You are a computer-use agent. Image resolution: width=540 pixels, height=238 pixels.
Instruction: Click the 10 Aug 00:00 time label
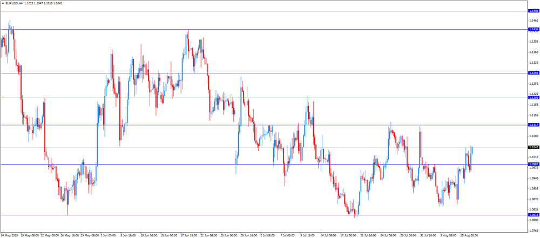click(469, 235)
